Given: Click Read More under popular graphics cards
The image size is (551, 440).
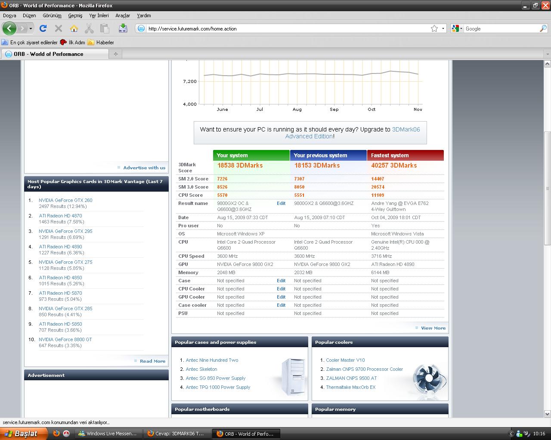Looking at the screenshot, I should pos(152,361).
